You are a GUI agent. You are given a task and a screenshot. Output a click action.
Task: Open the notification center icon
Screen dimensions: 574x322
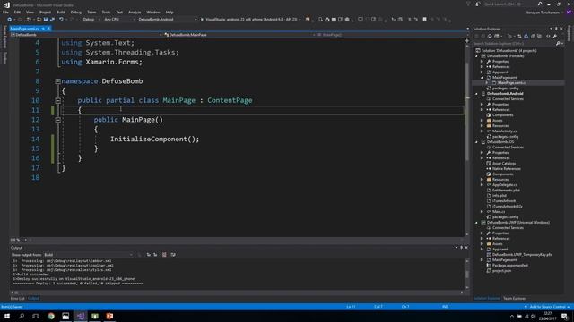click(564, 316)
